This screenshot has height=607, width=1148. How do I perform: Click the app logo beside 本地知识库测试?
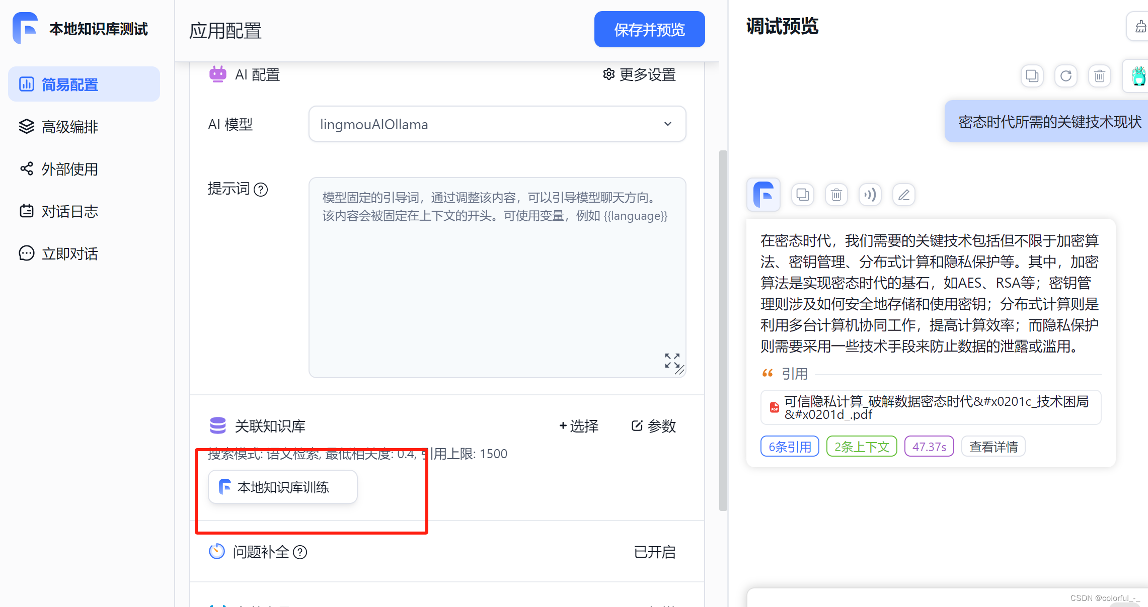(25, 28)
